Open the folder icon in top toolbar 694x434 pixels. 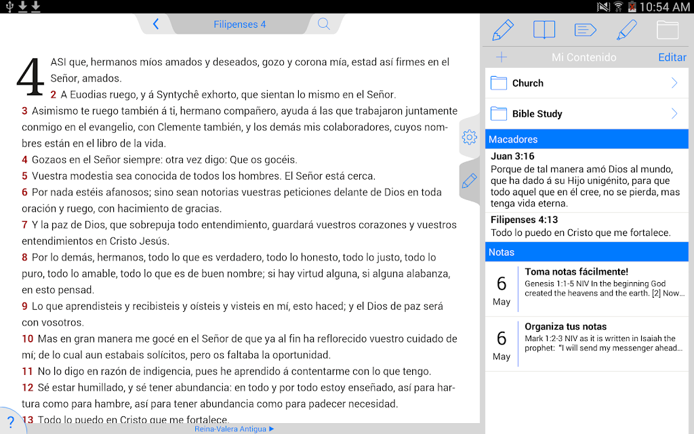pyautogui.click(x=668, y=30)
